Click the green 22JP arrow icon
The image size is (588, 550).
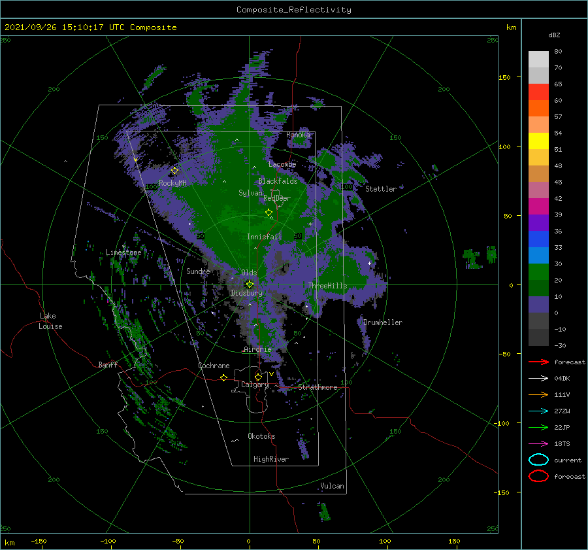538,427
